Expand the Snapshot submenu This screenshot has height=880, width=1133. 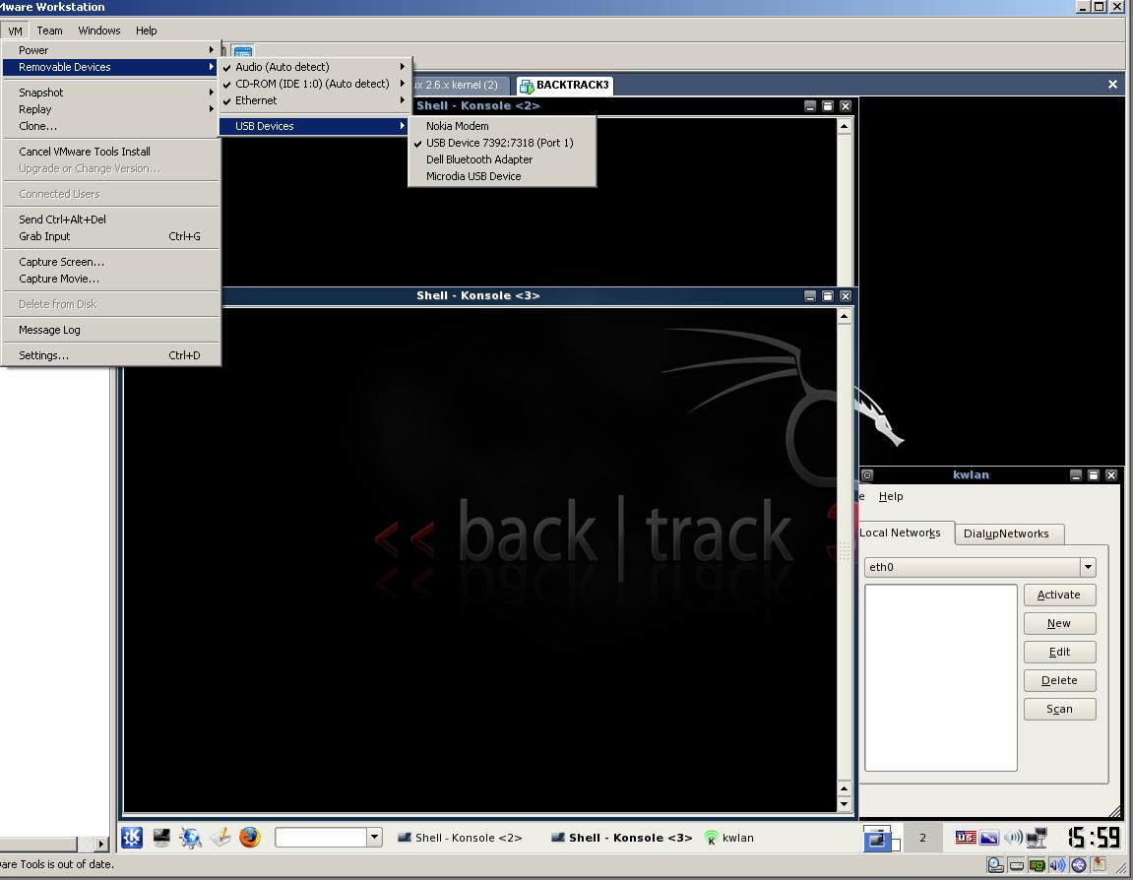click(x=110, y=93)
